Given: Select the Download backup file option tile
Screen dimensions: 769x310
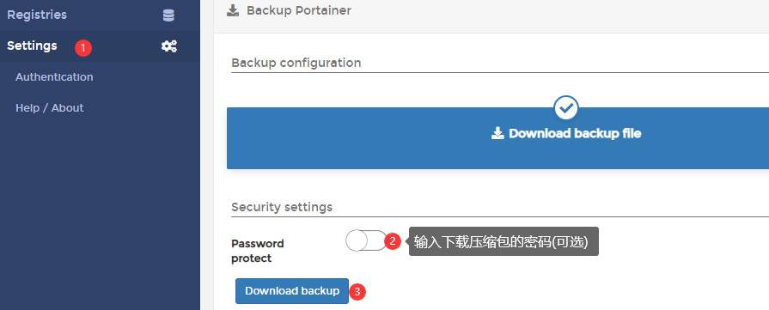Looking at the screenshot, I should tap(497, 138).
